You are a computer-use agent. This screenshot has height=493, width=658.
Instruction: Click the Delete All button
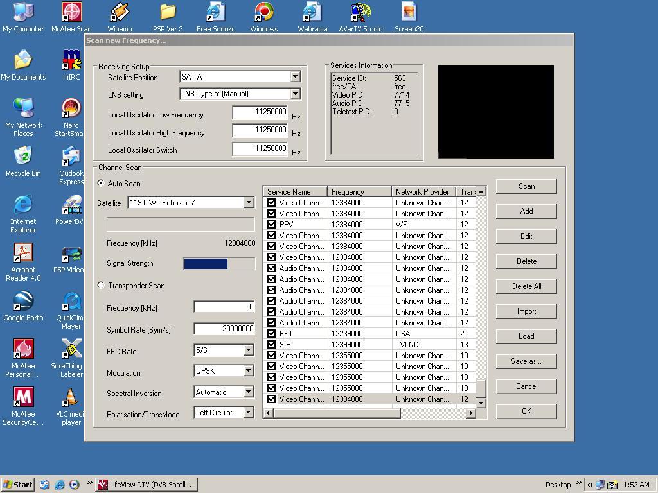tap(526, 286)
